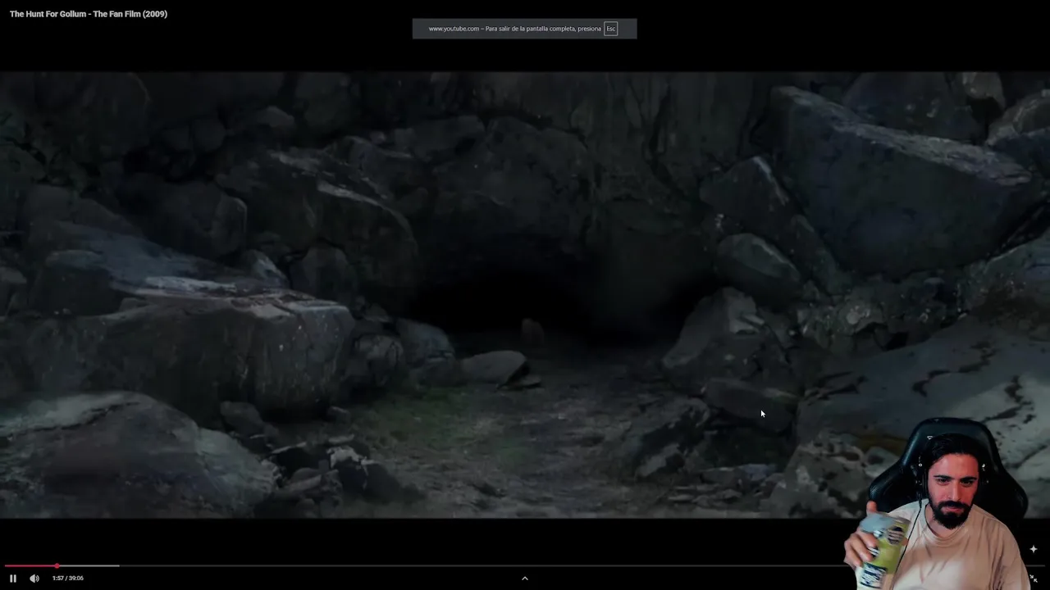Click the Esc key hint in fullscreen notice
1050x590 pixels.
click(610, 29)
